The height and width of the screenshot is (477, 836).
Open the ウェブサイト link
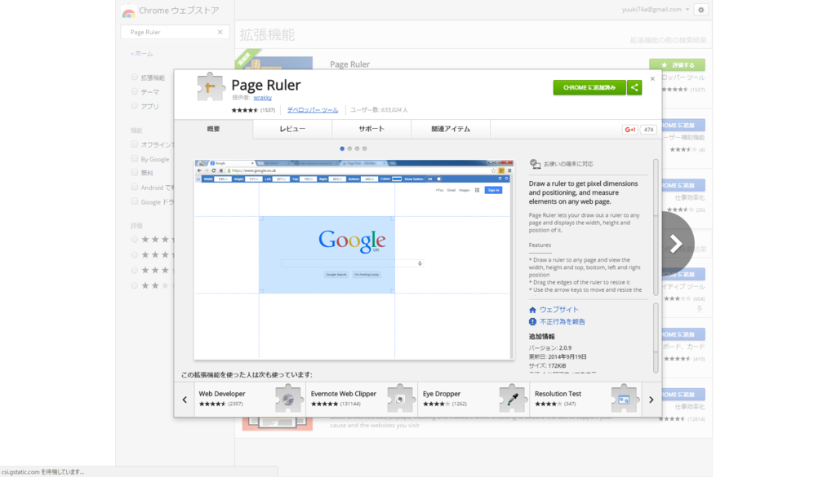point(558,310)
